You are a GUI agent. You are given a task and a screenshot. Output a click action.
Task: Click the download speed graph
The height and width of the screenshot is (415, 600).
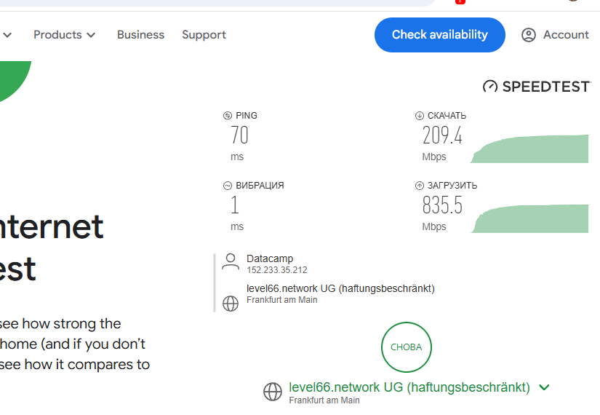529,149
